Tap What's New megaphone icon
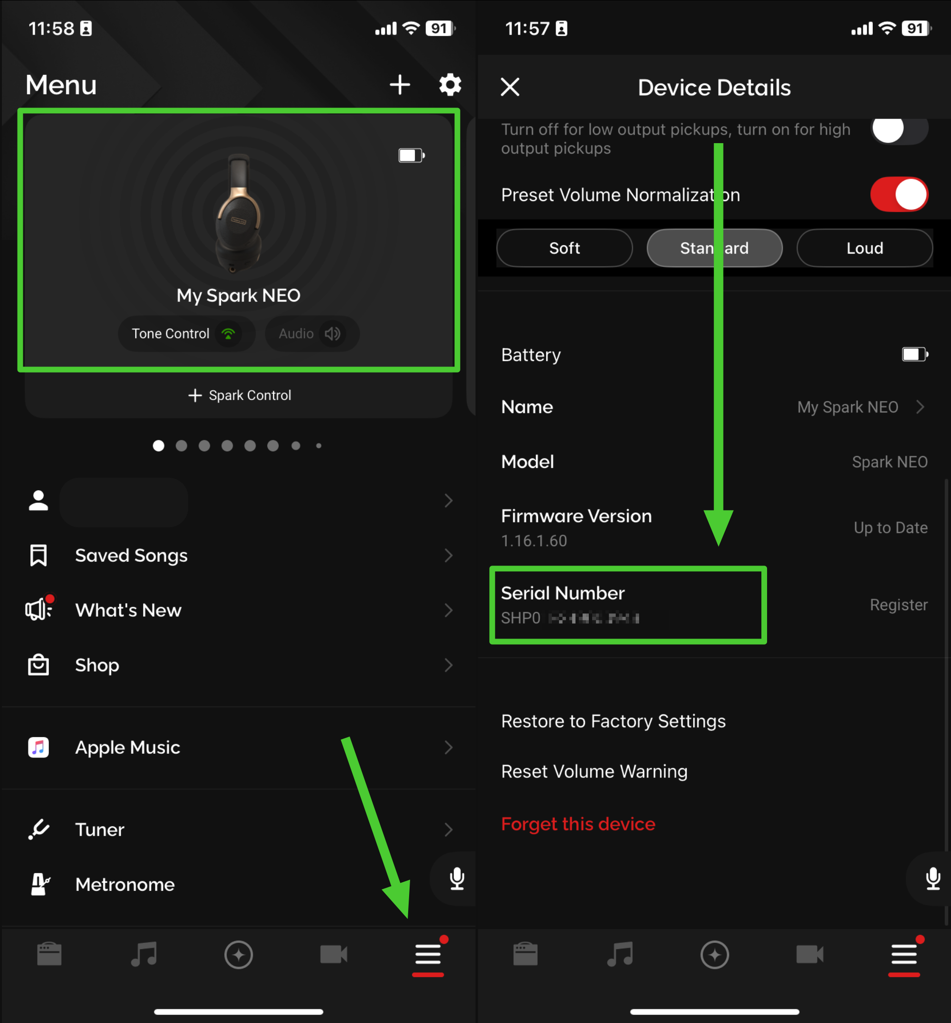The width and height of the screenshot is (951, 1023). click(39, 609)
